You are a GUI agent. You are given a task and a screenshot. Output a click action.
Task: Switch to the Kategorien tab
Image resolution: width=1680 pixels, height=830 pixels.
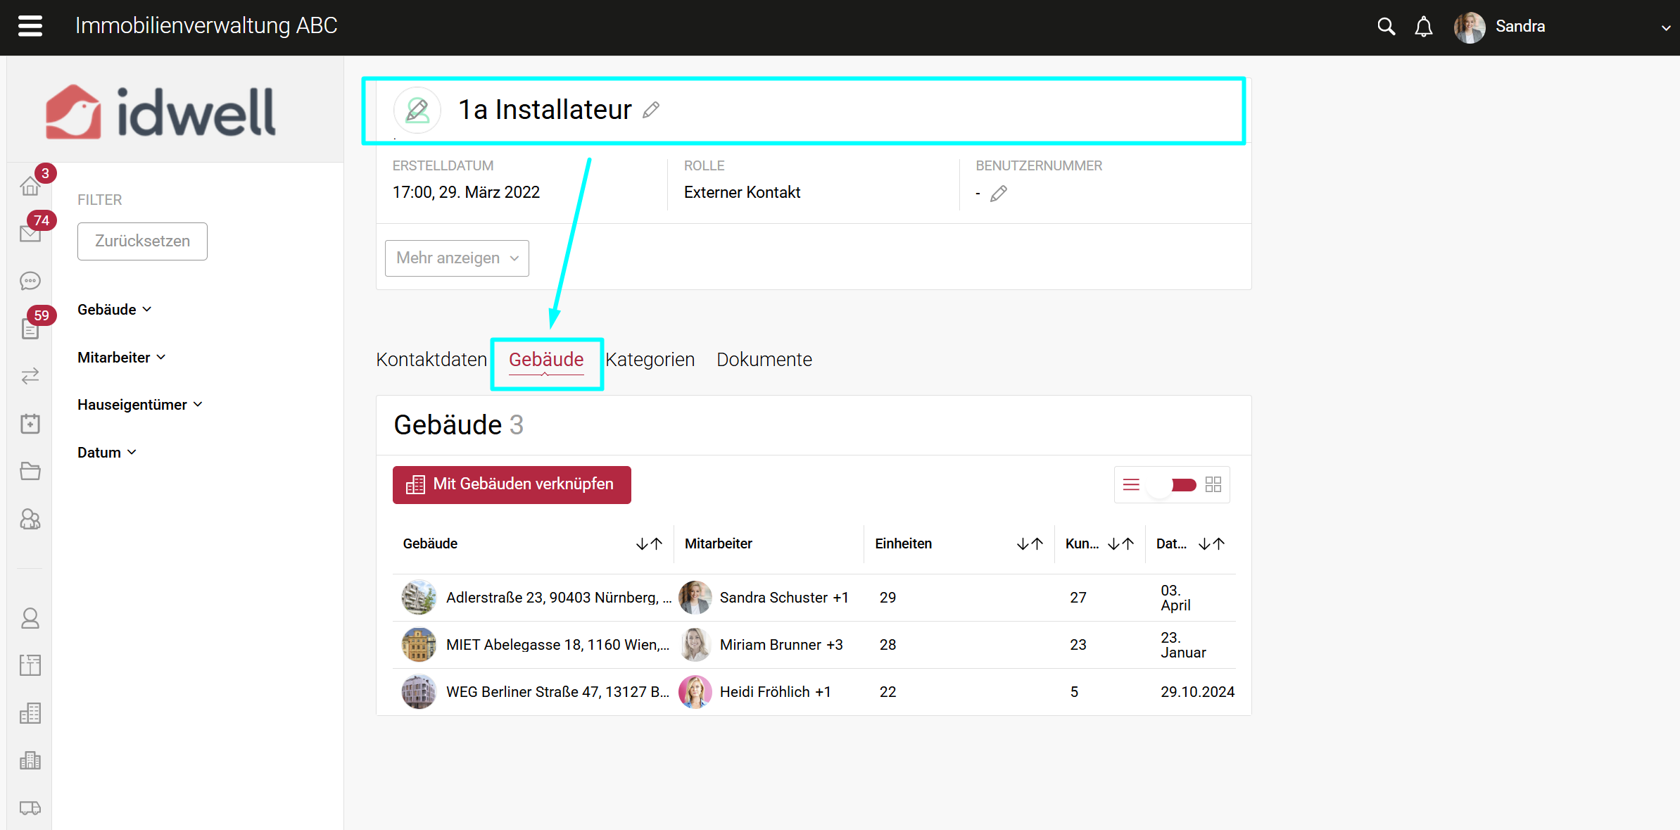tap(650, 360)
